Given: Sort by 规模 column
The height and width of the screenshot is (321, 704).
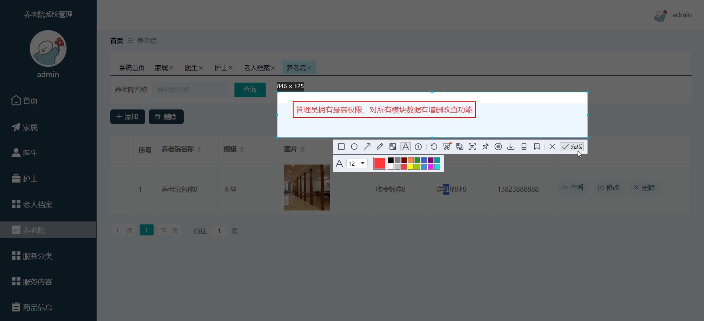Looking at the screenshot, I should (x=242, y=149).
